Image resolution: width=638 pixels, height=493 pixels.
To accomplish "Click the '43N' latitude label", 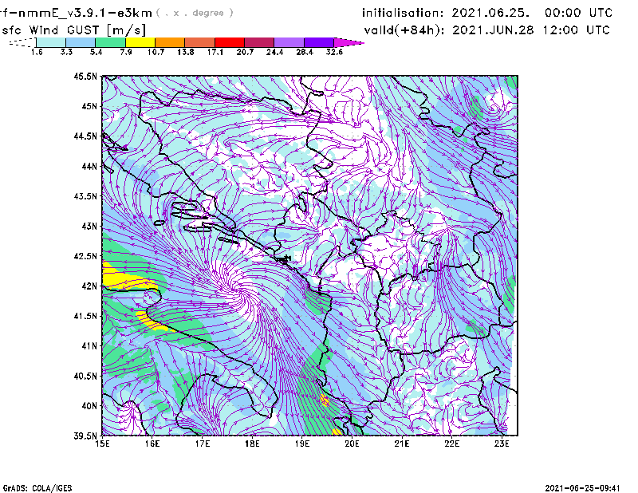I will [x=89, y=226].
